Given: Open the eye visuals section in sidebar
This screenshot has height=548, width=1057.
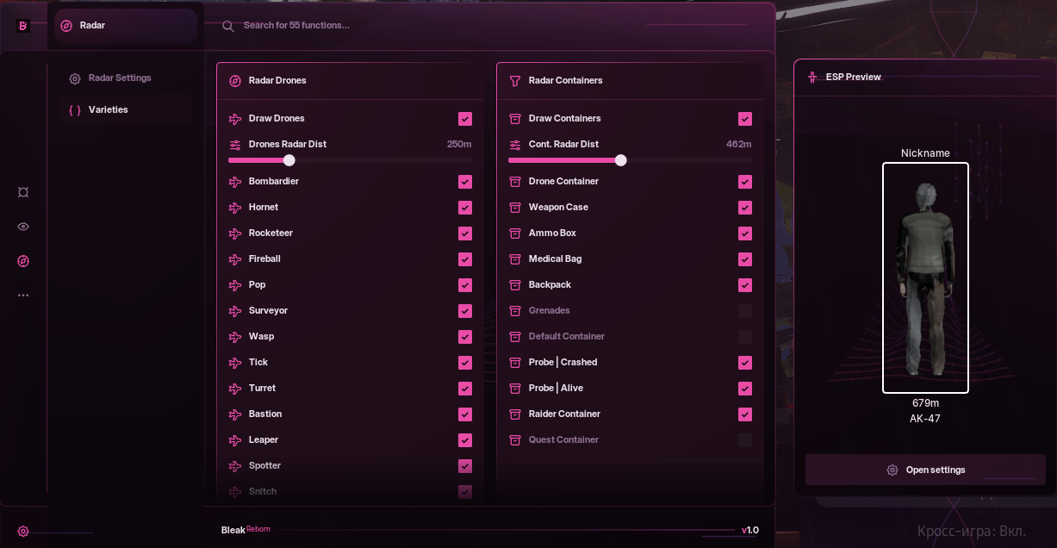Looking at the screenshot, I should 23,227.
